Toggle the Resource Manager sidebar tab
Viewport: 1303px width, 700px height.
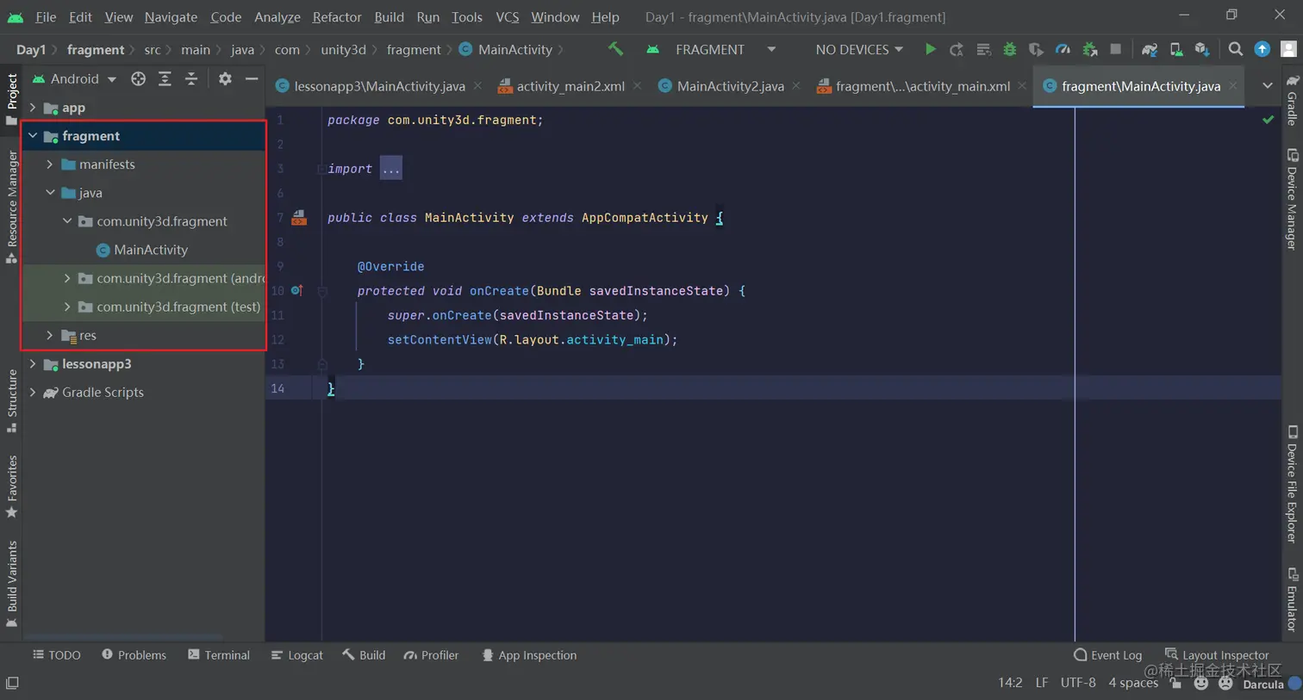click(11, 207)
